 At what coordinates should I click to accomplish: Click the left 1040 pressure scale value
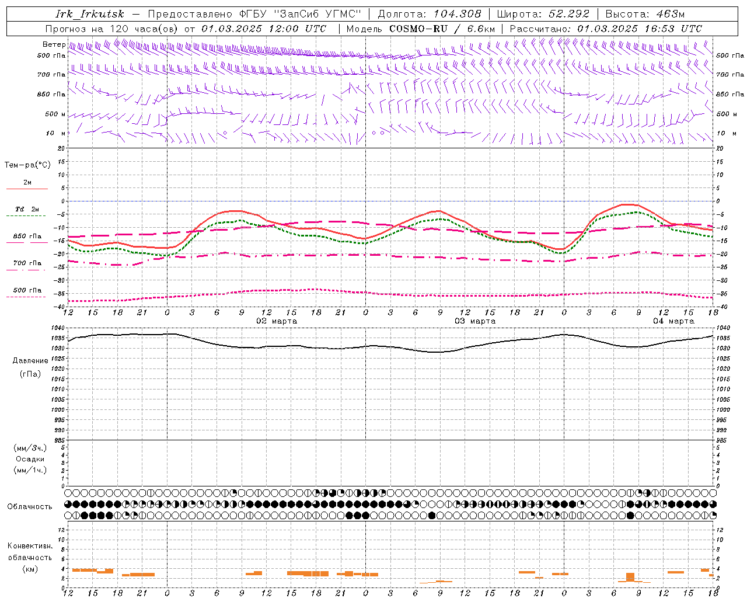click(58, 328)
